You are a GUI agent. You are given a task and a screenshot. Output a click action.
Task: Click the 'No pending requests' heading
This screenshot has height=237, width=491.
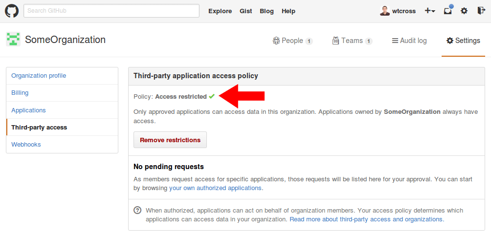(169, 167)
